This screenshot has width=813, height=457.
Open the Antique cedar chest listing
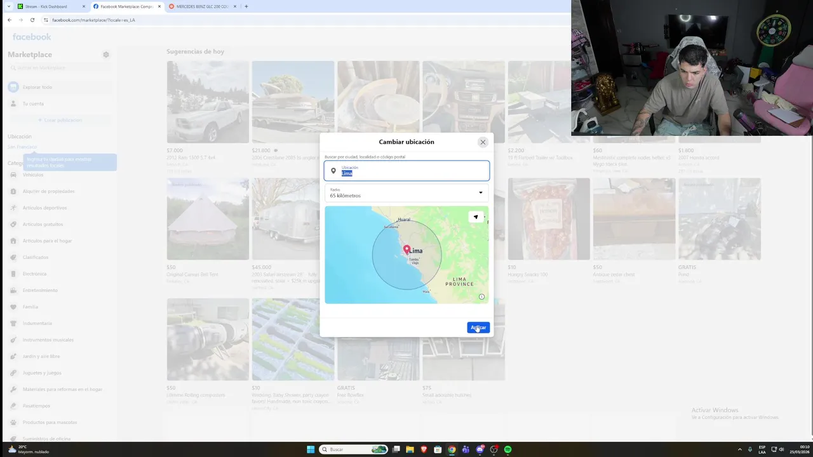[634, 219]
